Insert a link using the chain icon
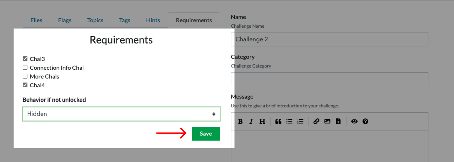Viewport: 454px width, 162px height. (316, 121)
